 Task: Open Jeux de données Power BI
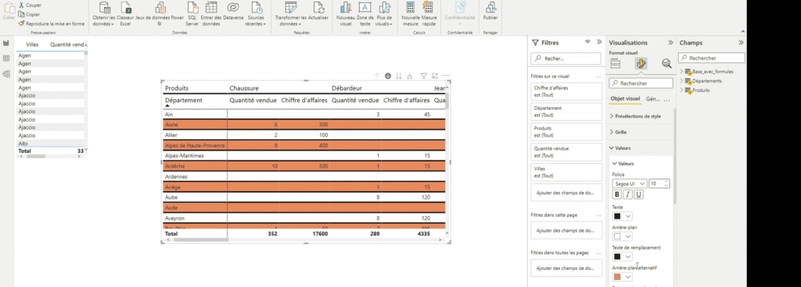coord(160,14)
